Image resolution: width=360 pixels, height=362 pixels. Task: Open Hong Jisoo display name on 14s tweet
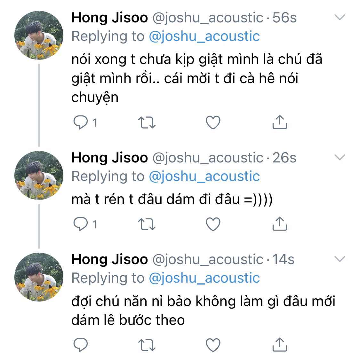(x=110, y=259)
